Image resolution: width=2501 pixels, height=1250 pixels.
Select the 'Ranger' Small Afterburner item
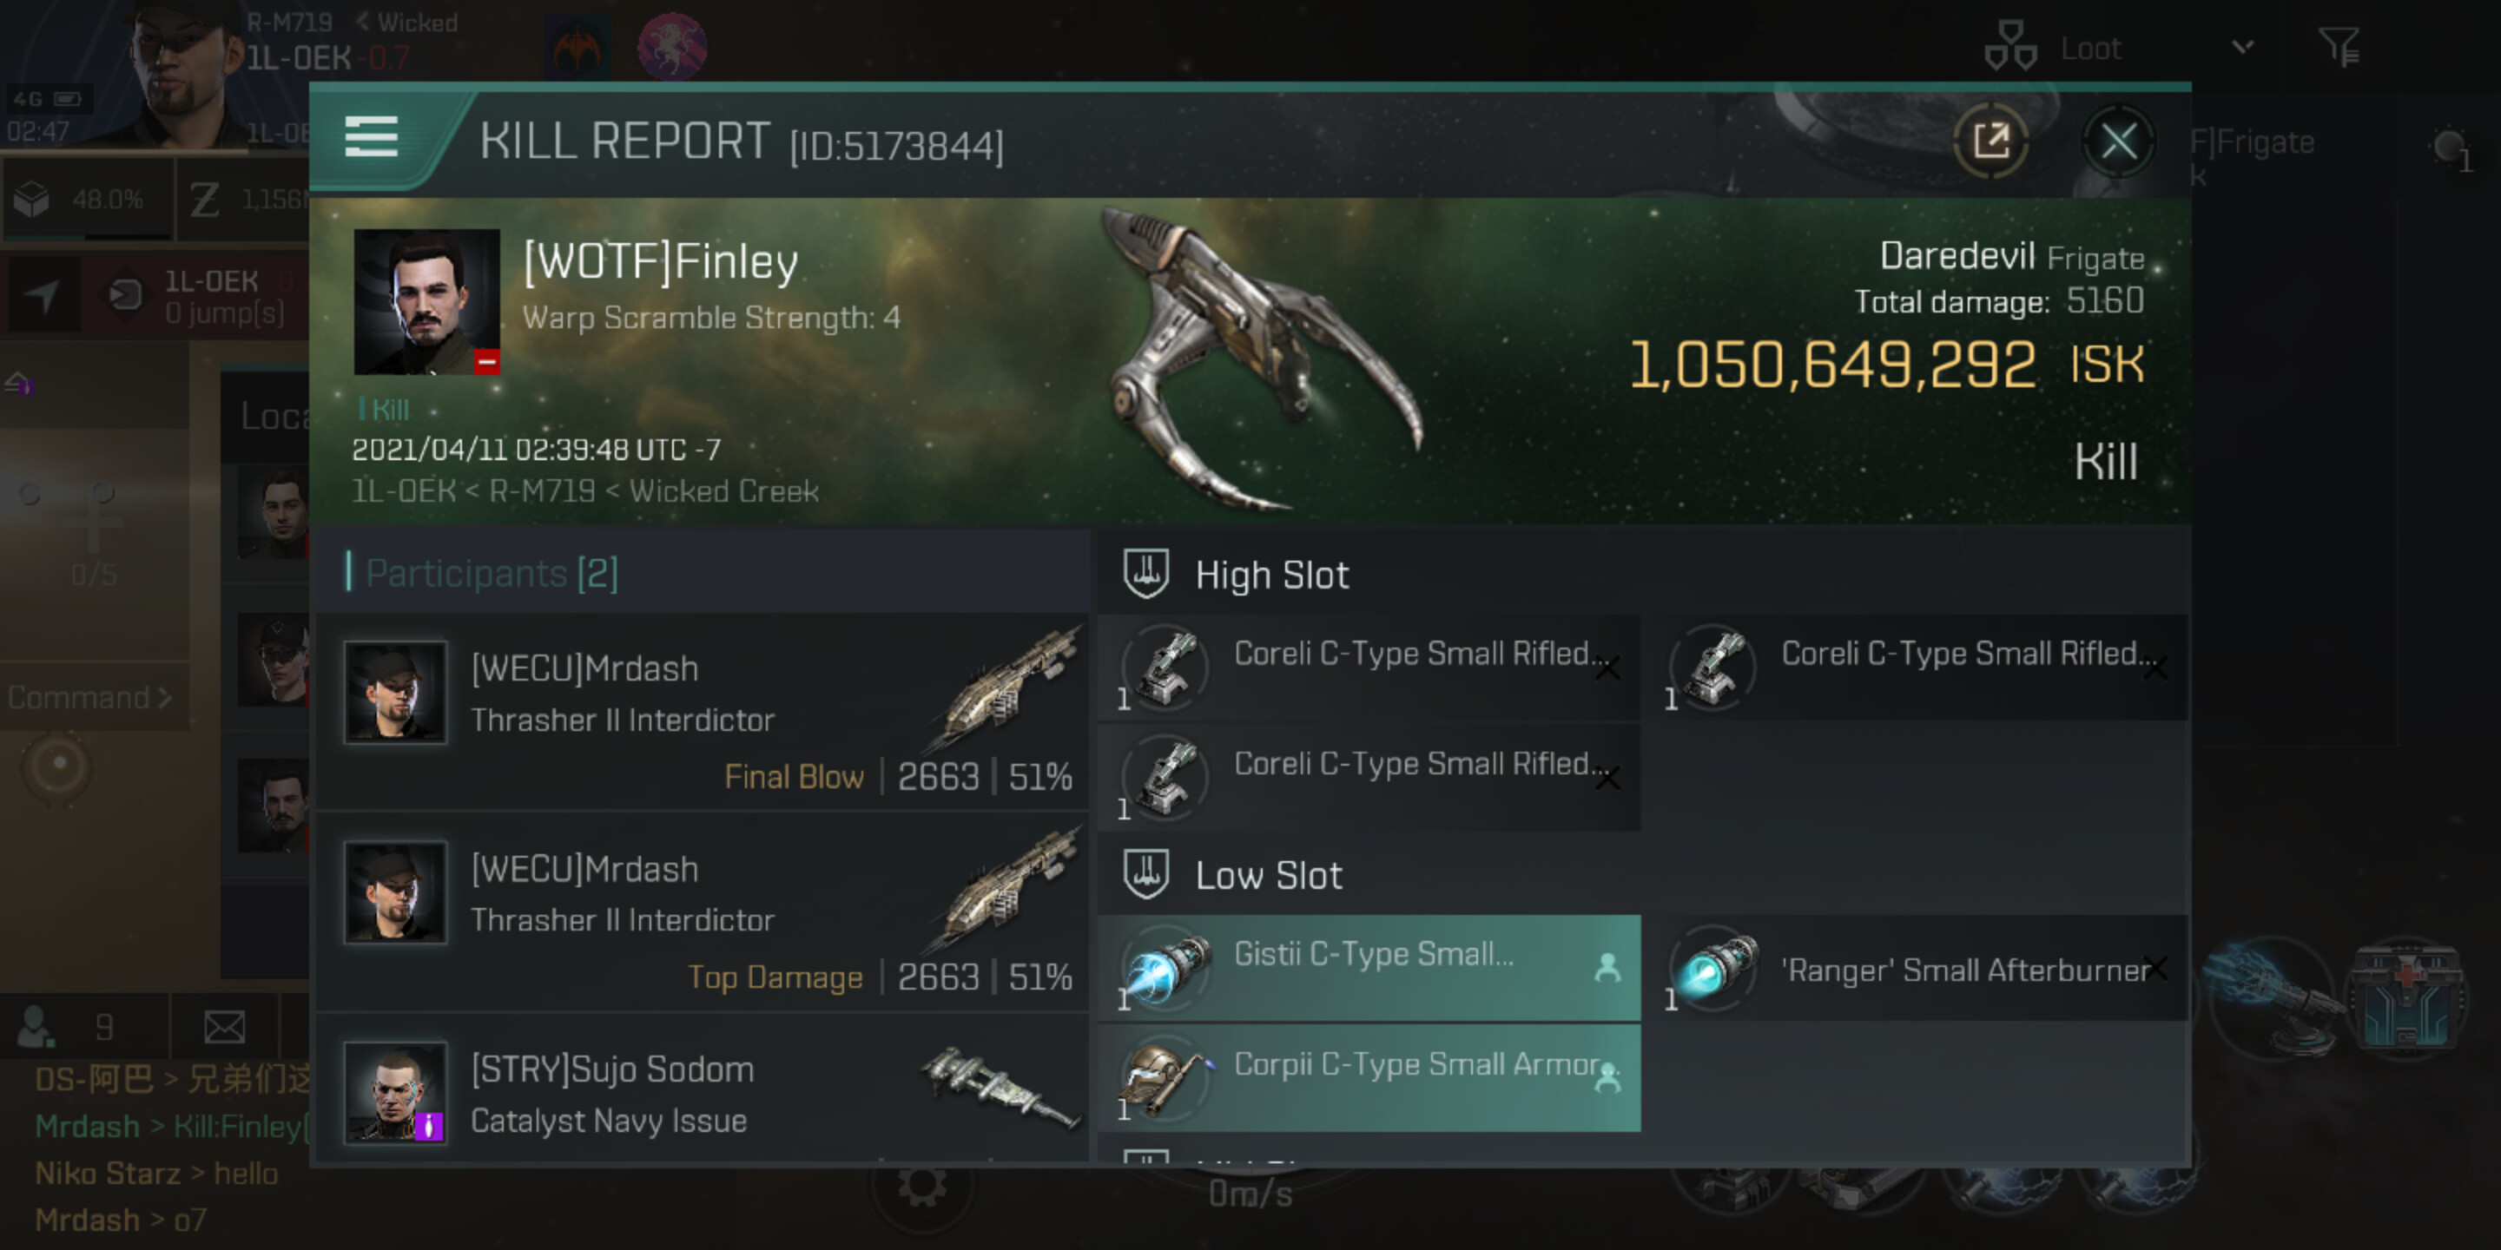[x=1923, y=970]
